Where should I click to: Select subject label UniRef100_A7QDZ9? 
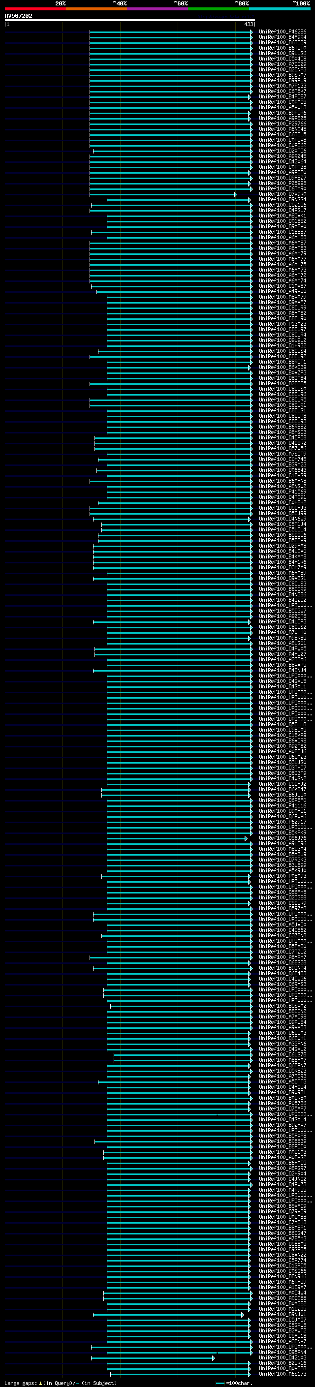coord(282,64)
